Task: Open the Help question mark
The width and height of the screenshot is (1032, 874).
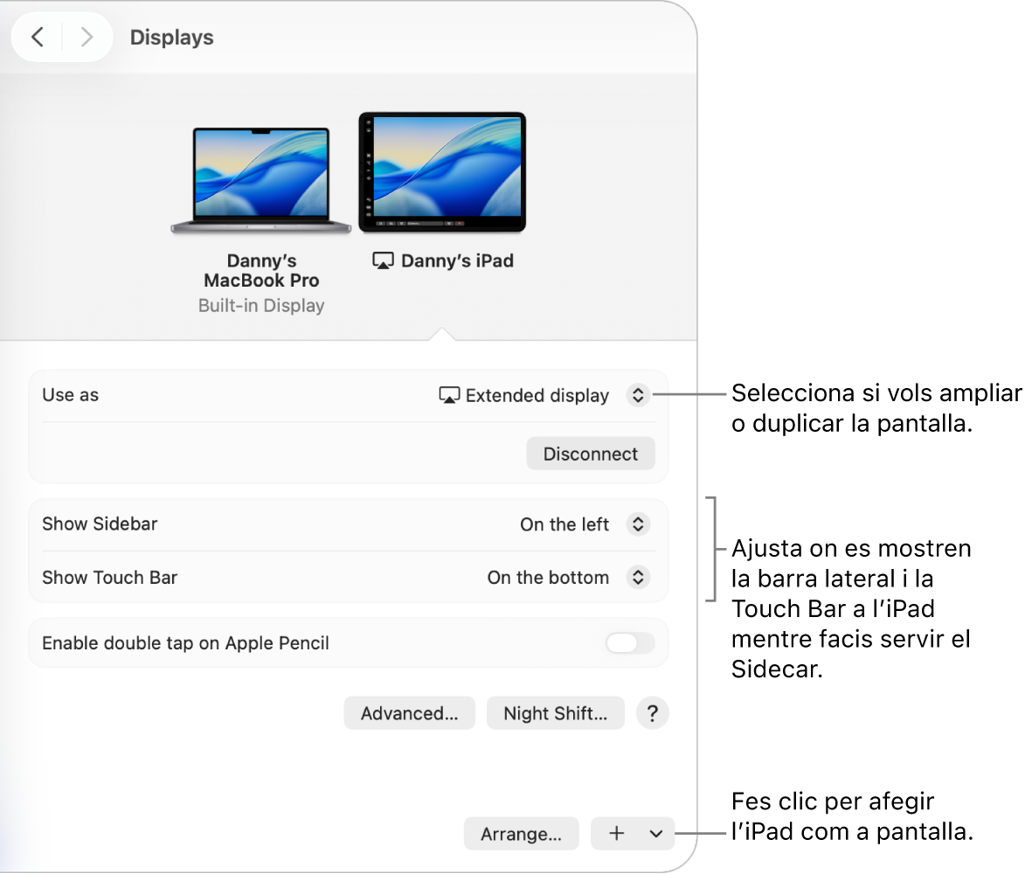Action: [x=652, y=713]
